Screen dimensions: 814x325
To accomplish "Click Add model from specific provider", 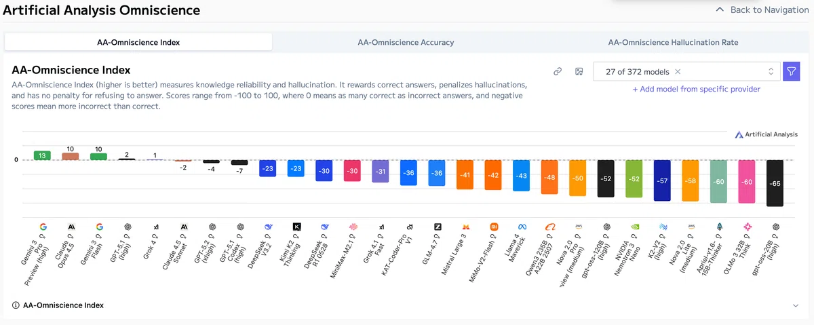I will [x=697, y=90].
